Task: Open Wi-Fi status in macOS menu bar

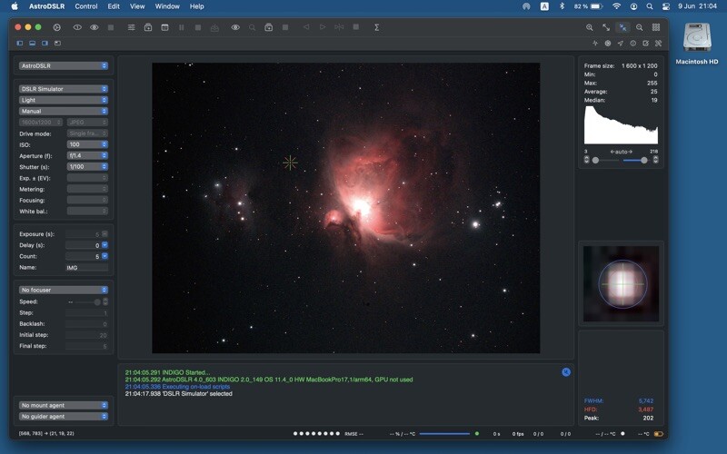Action: [x=616, y=6]
